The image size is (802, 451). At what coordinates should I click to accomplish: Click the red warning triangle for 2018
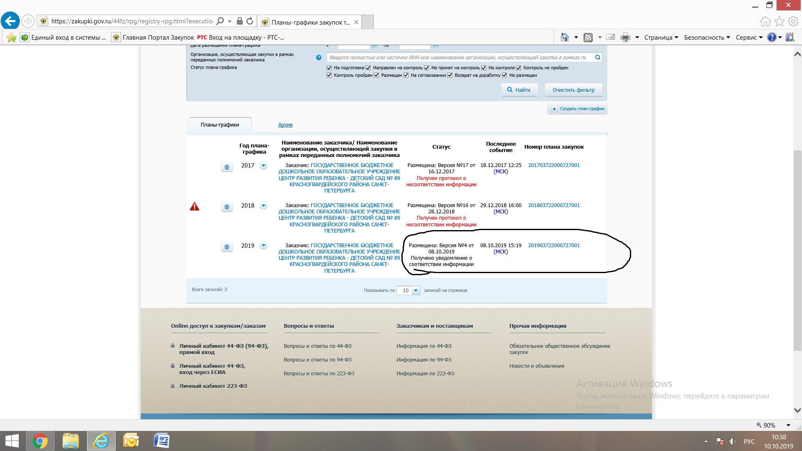pos(195,206)
